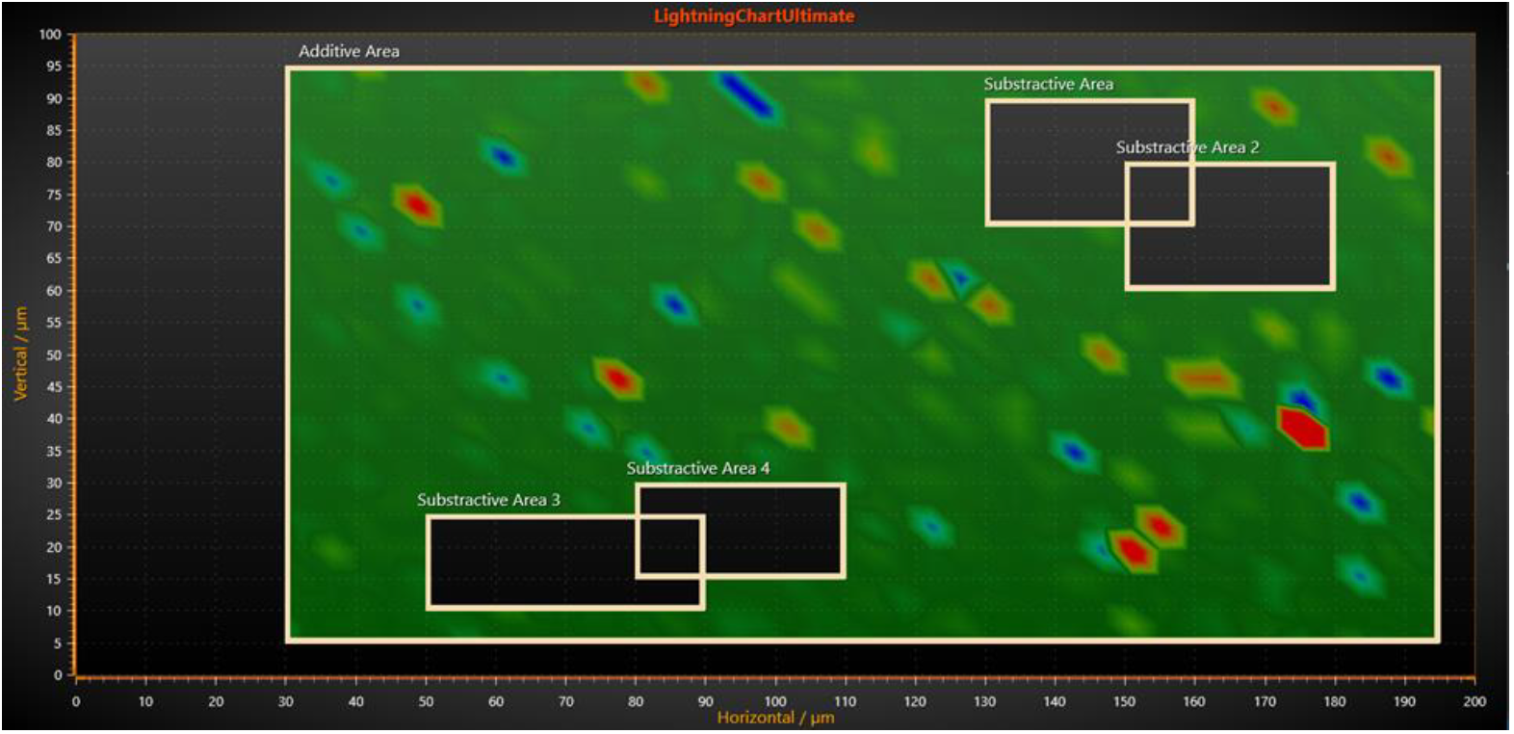Click the Substractive Area 4 label
1514x734 pixels.
[697, 468]
